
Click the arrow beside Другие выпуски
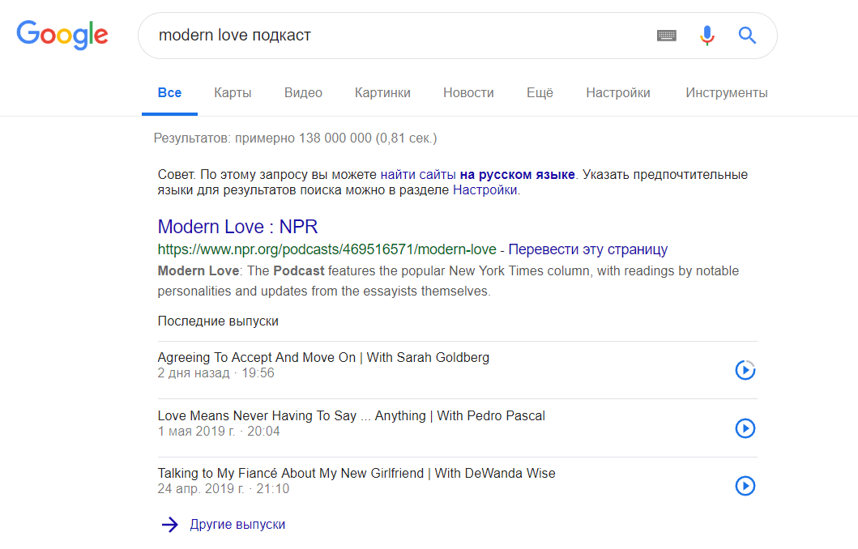pos(169,525)
